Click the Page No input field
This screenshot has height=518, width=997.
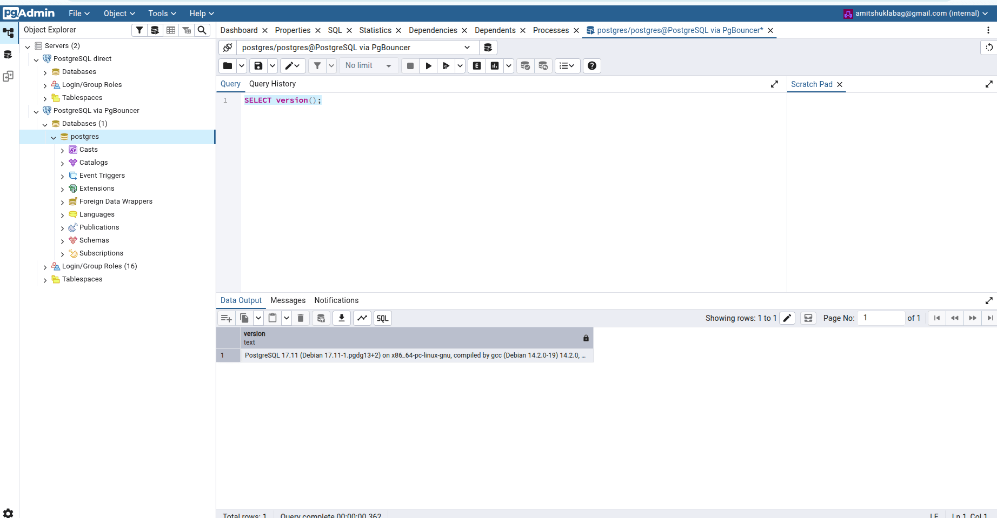(x=881, y=318)
